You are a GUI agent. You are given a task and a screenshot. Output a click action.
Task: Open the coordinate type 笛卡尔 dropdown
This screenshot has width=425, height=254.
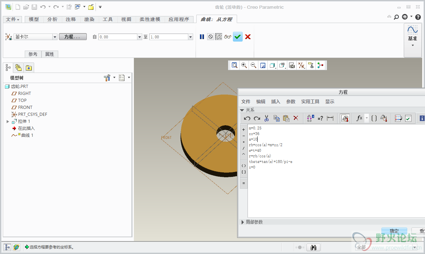pyautogui.click(x=55, y=37)
